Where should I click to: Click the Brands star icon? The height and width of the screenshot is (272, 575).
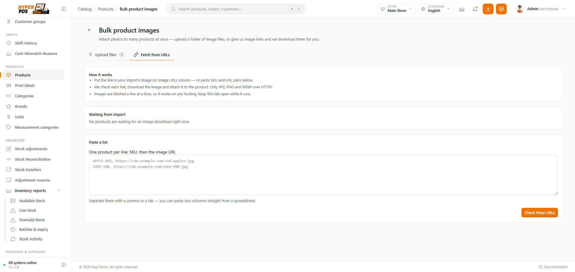click(9, 106)
